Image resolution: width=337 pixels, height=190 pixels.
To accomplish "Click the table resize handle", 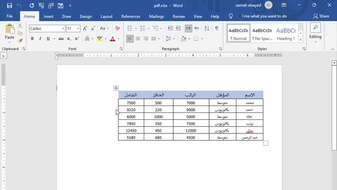I will [265, 143].
